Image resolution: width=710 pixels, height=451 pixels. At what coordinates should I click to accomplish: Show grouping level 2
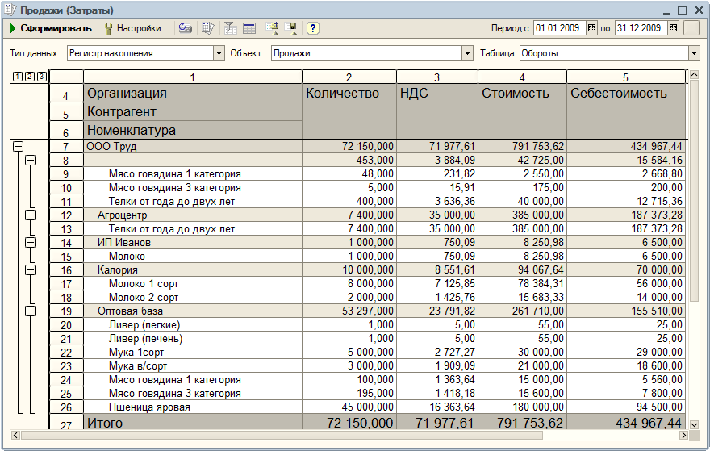click(x=29, y=77)
